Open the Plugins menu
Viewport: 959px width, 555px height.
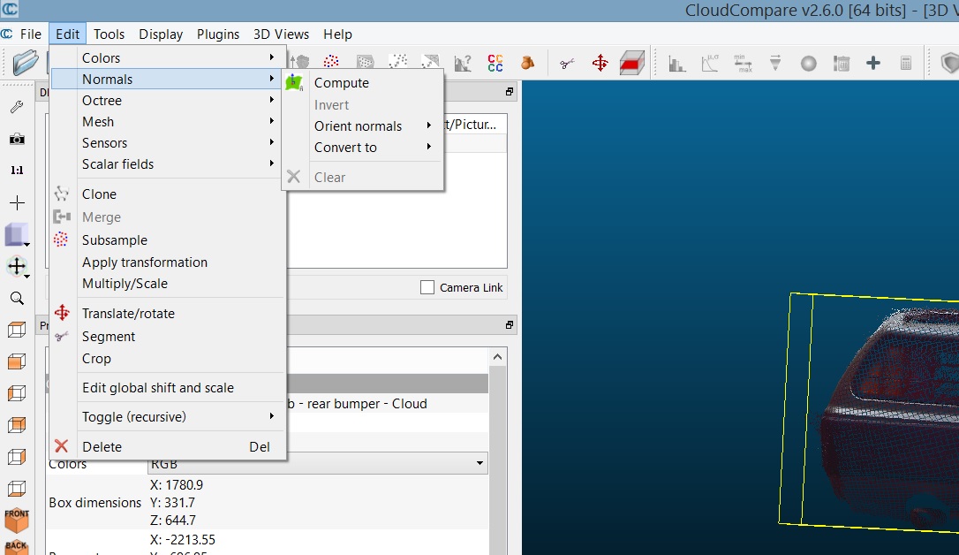click(x=218, y=34)
